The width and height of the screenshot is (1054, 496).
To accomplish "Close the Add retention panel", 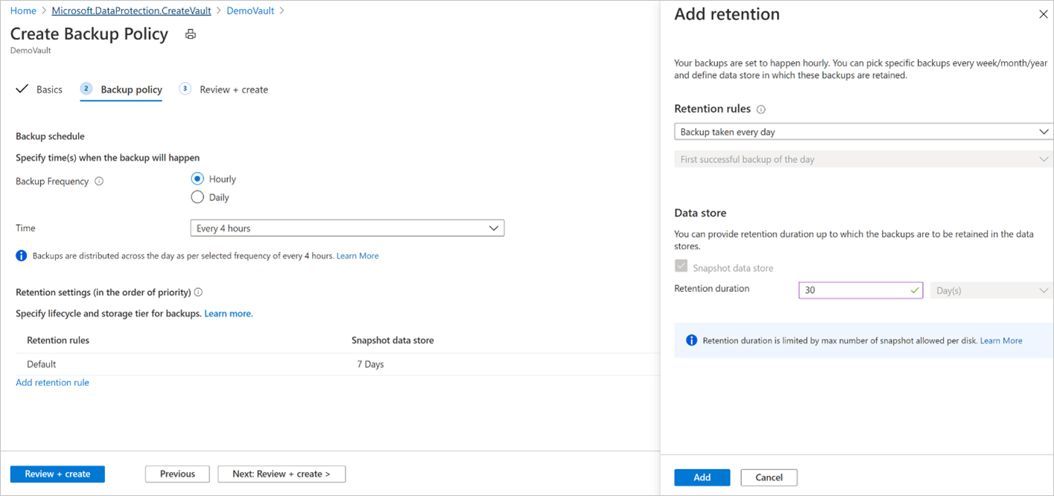I will [1043, 14].
